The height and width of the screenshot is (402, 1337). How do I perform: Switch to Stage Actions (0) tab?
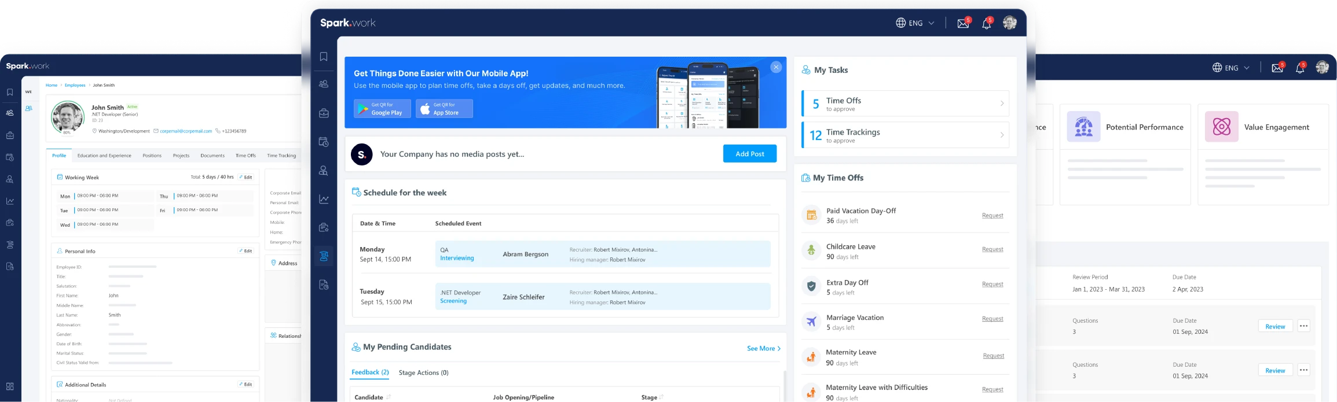coord(423,373)
